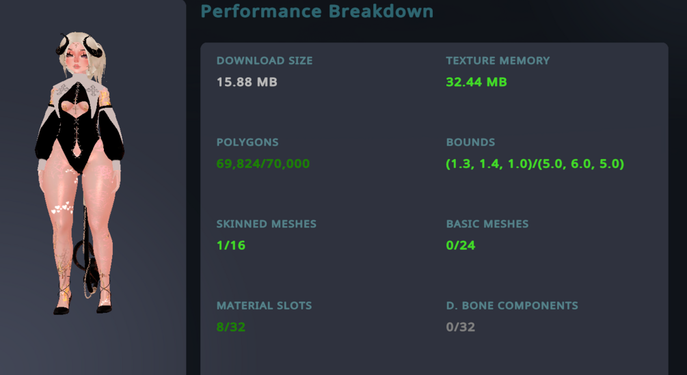Click the 1/16 skinned meshes value
This screenshot has height=375, width=687.
pyautogui.click(x=231, y=245)
